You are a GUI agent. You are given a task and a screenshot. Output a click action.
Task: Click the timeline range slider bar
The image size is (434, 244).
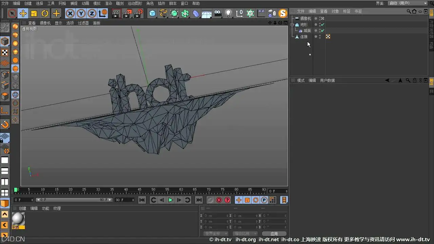[x=74, y=200]
